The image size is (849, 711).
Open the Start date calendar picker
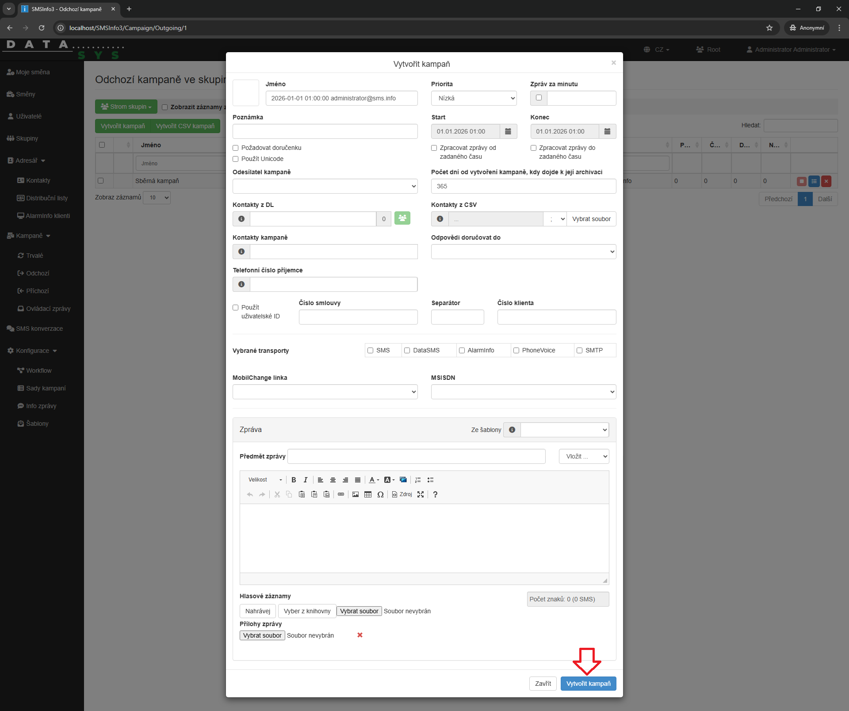point(508,131)
